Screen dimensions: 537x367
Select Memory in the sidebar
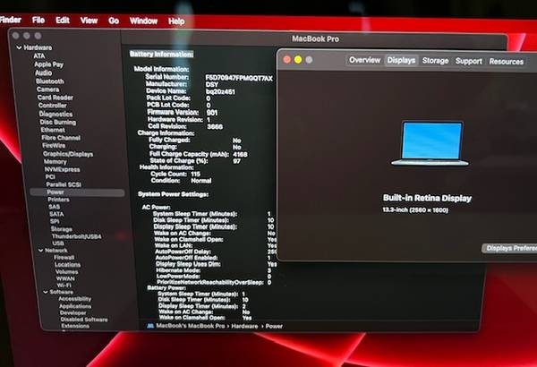tap(55, 161)
